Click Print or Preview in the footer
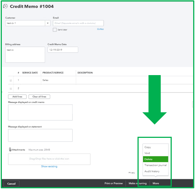 click(x=114, y=183)
